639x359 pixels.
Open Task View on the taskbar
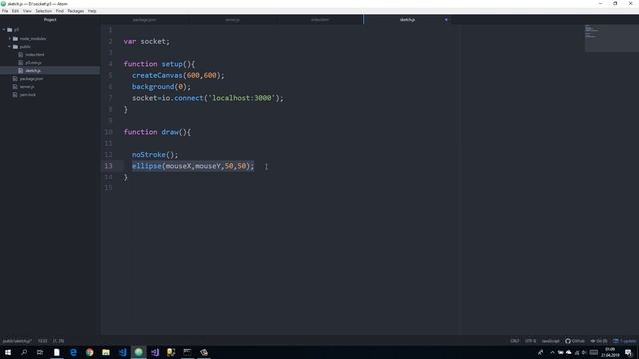tap(40, 352)
